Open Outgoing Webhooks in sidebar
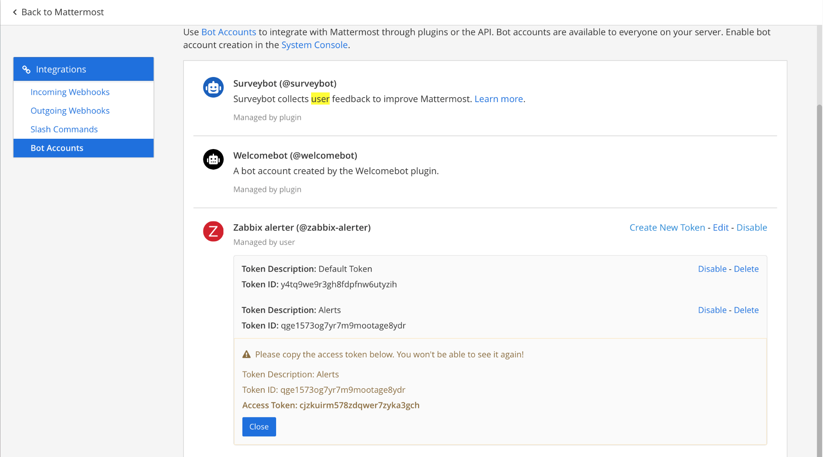This screenshot has width=823, height=457. point(70,111)
